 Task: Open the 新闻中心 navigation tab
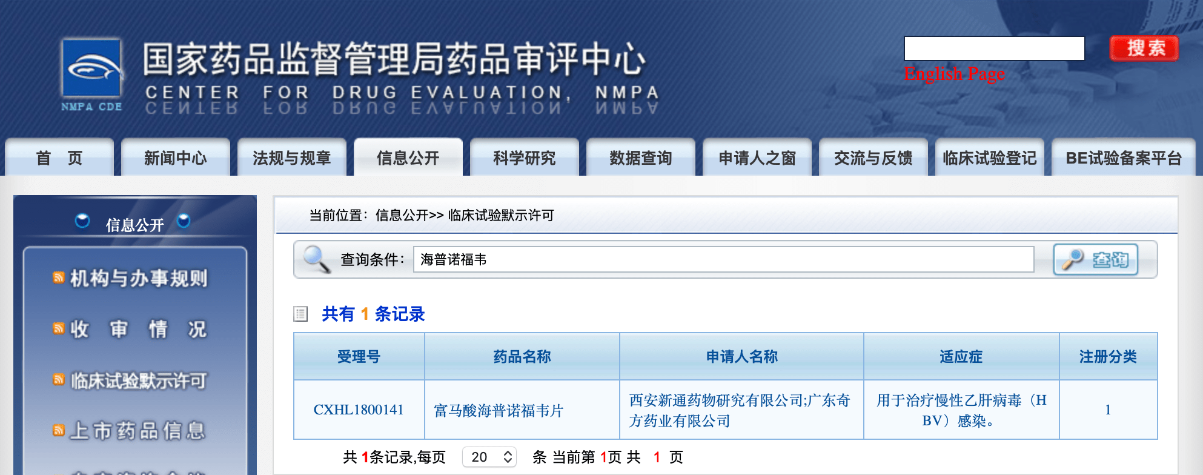coord(176,158)
